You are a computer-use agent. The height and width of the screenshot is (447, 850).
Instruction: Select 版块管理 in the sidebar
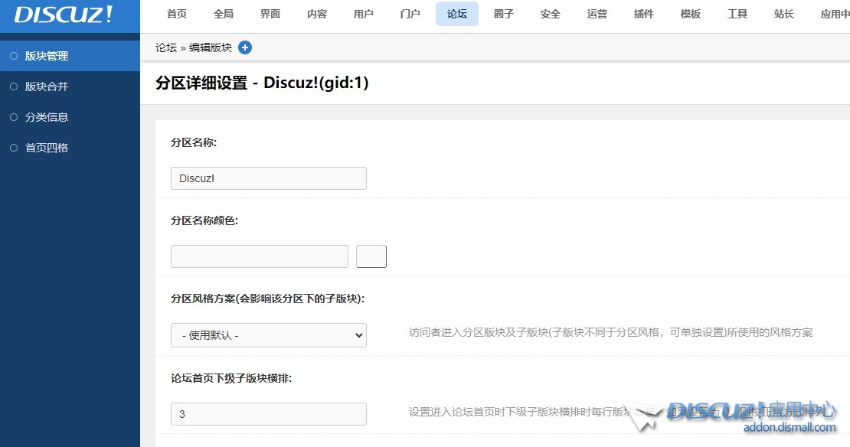point(47,56)
